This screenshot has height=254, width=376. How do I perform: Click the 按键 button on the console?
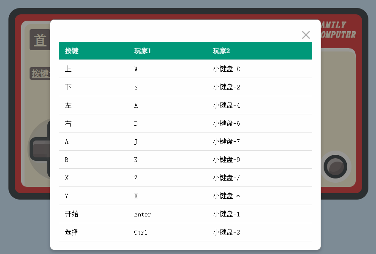click(x=40, y=73)
